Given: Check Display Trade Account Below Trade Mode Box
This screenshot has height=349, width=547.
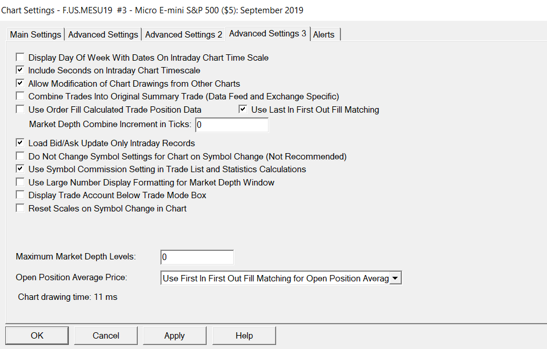Looking at the screenshot, I should click(x=20, y=195).
